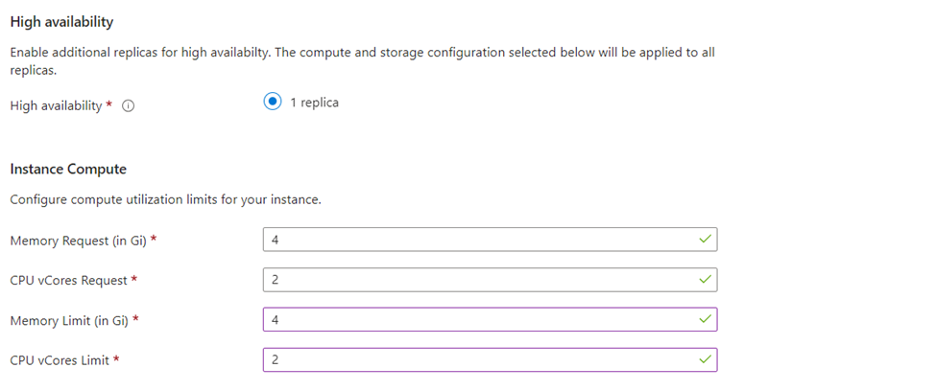This screenshot has width=936, height=391.
Task: Focus the CPU vCores Request input box
Action: coord(491,280)
